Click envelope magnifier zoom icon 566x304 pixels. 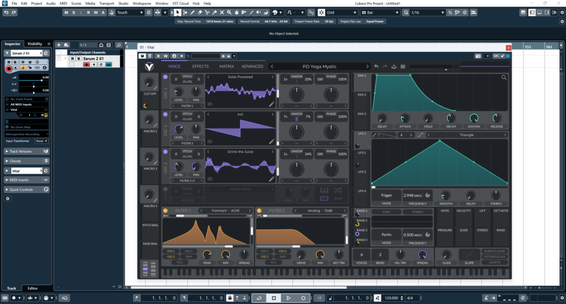504,77
